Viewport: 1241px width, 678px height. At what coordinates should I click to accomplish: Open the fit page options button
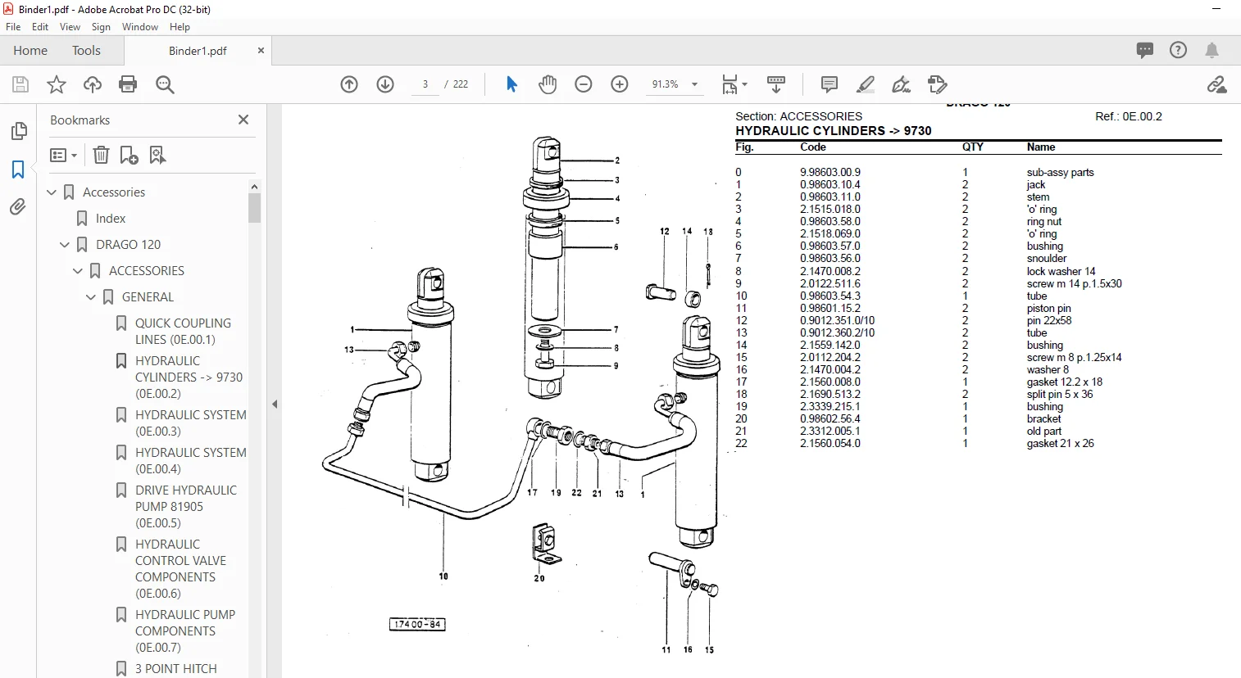[734, 84]
